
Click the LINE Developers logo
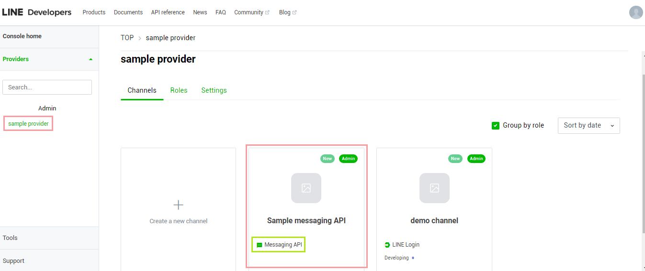point(37,12)
